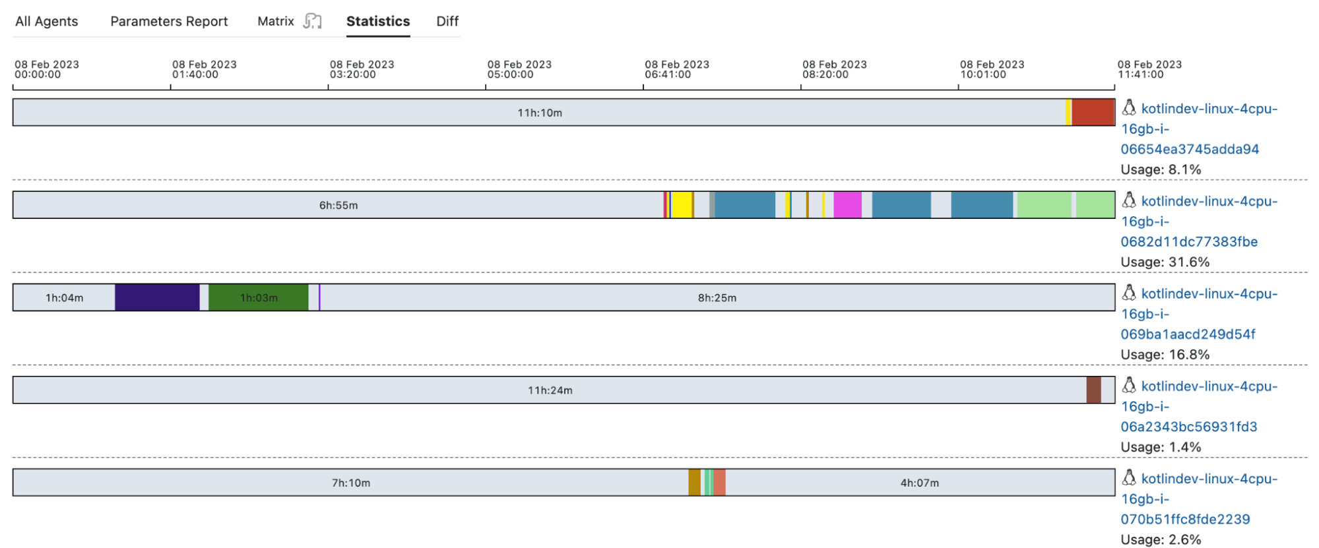Viewport: 1319px width, 548px height.
Task: Select the brown build segment in the 1.4% usage row
Action: (x=1093, y=390)
